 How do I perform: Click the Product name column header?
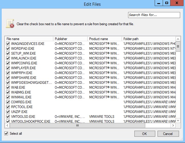104,39
